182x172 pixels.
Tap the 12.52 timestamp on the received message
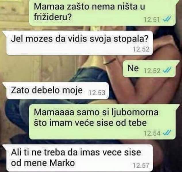coord(141,49)
